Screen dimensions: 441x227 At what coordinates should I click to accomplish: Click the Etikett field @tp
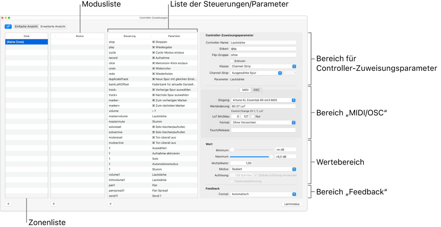coord(263,49)
